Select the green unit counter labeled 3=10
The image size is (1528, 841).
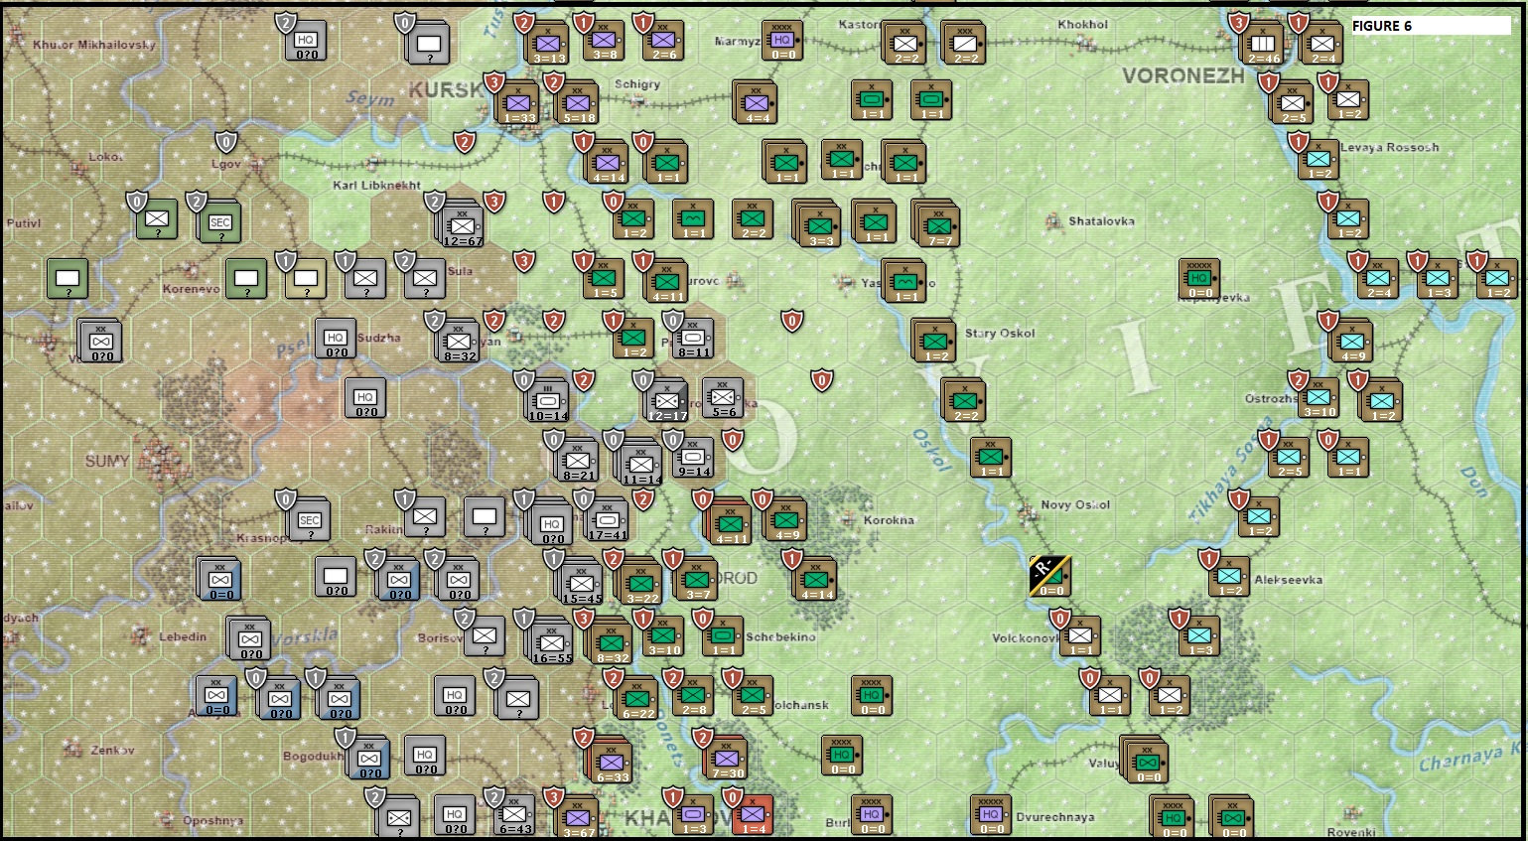[x=663, y=636]
